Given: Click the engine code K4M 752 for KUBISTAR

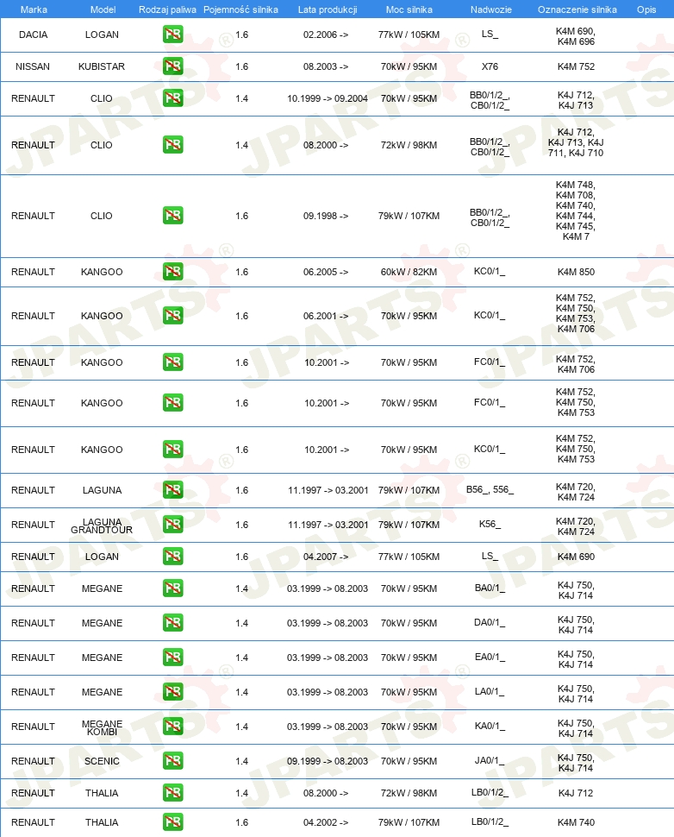Looking at the screenshot, I should 576,66.
